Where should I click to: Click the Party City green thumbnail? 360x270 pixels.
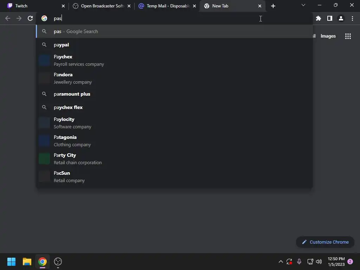(44, 159)
